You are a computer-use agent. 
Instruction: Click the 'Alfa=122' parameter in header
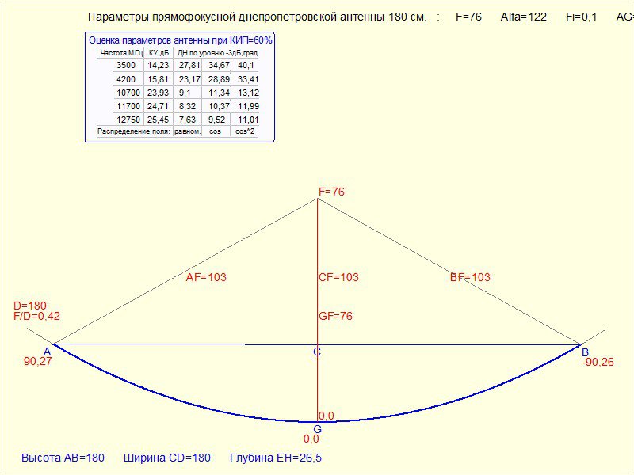coord(523,17)
